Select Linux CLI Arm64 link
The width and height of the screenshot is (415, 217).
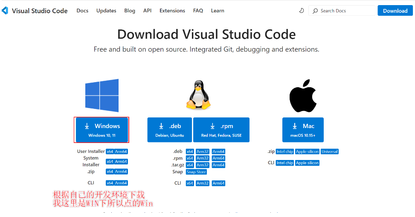tap(218, 183)
